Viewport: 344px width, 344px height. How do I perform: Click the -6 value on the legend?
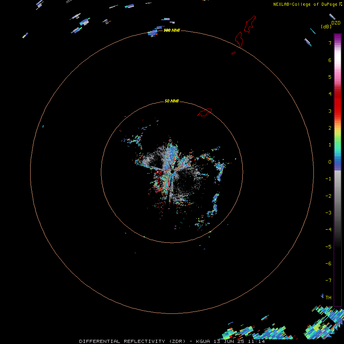[x=328, y=264]
